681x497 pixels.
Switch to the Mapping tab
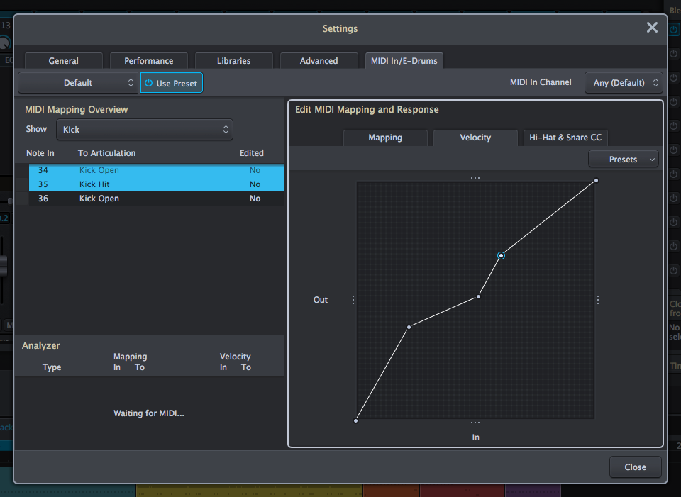point(385,138)
